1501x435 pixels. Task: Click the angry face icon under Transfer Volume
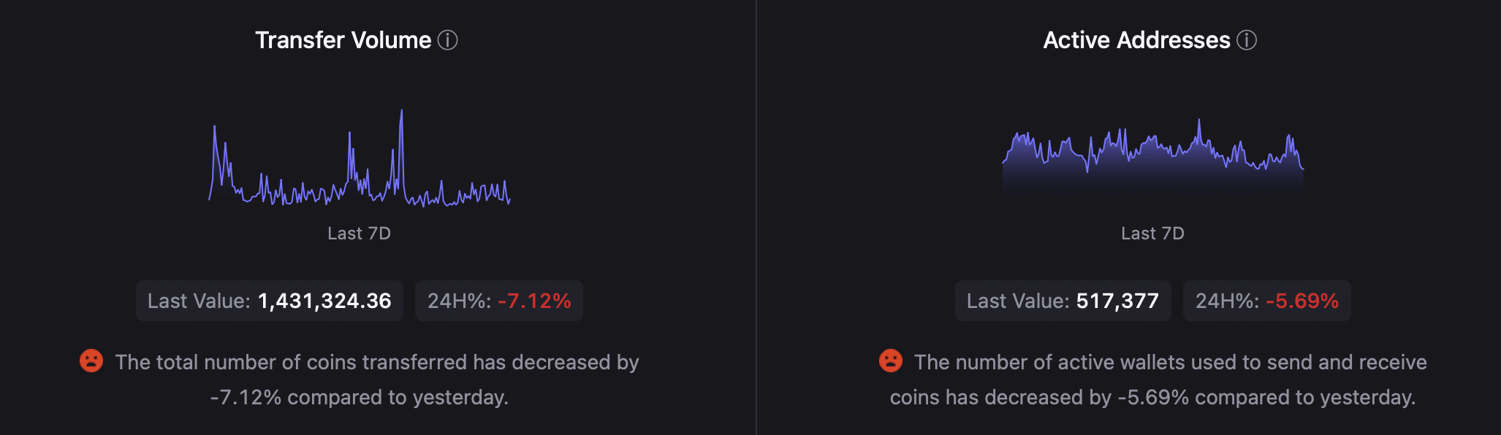pyautogui.click(x=91, y=361)
